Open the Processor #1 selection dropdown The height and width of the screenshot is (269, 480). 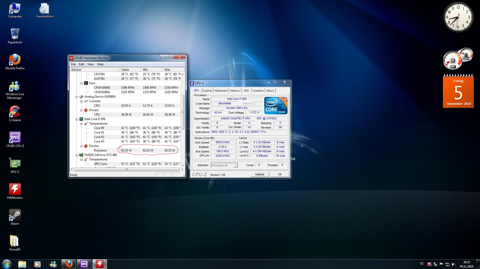point(224,165)
